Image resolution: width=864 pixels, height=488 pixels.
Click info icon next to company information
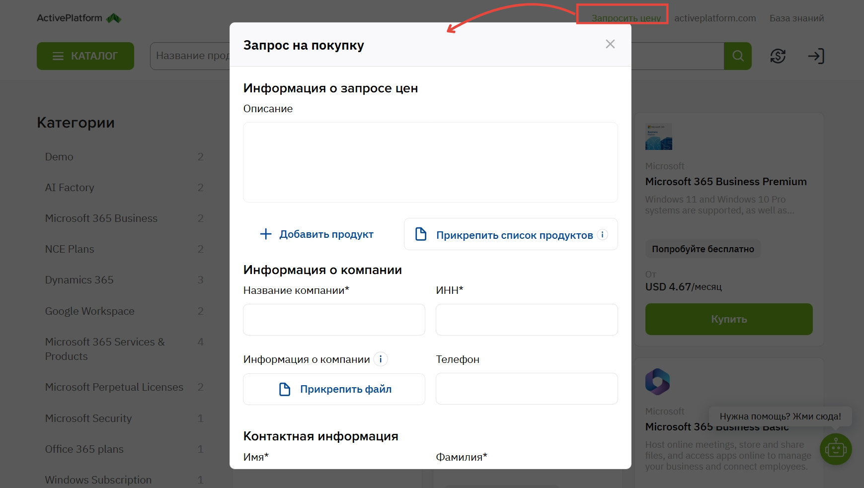381,359
